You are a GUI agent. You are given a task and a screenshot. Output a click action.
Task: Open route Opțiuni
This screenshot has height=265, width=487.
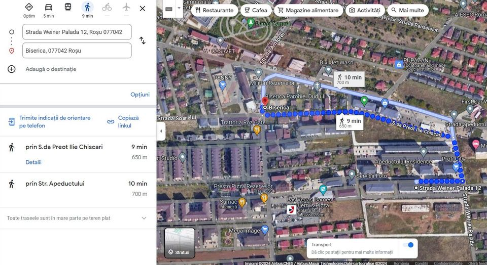click(140, 95)
